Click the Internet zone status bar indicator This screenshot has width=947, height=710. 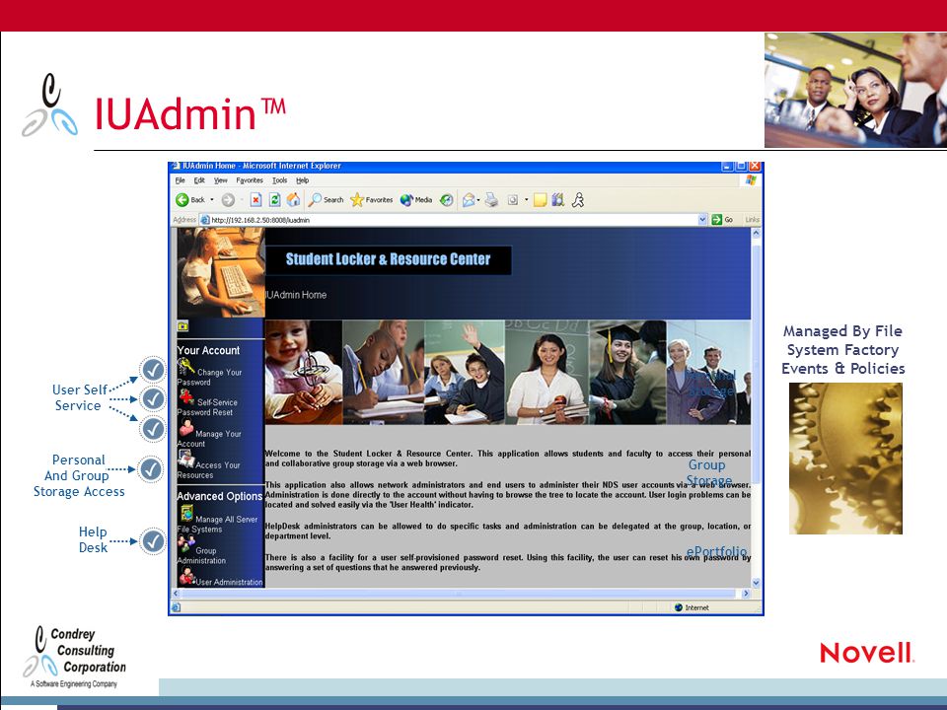click(692, 608)
